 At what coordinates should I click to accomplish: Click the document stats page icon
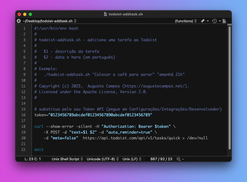147,159
